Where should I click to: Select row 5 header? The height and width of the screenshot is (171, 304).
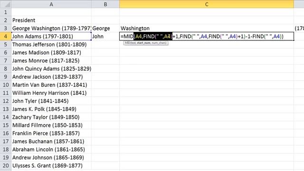pyautogui.click(x=5, y=44)
